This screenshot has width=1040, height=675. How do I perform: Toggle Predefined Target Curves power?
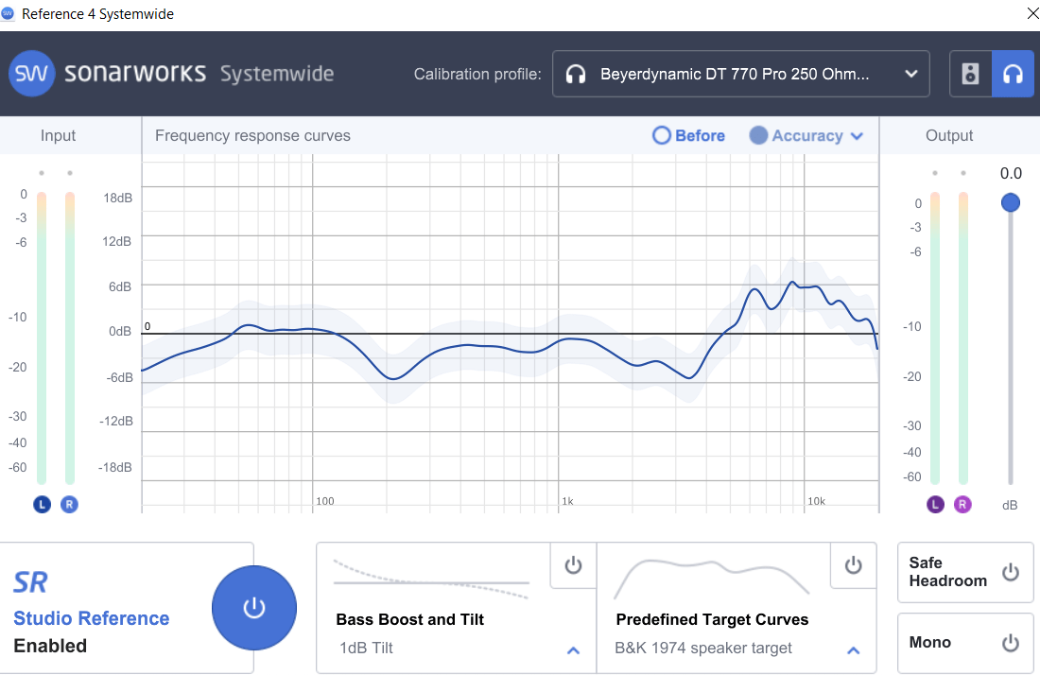pyautogui.click(x=853, y=565)
